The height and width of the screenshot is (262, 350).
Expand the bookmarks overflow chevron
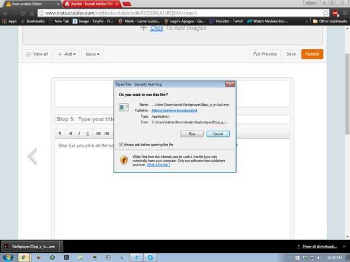click(x=307, y=21)
